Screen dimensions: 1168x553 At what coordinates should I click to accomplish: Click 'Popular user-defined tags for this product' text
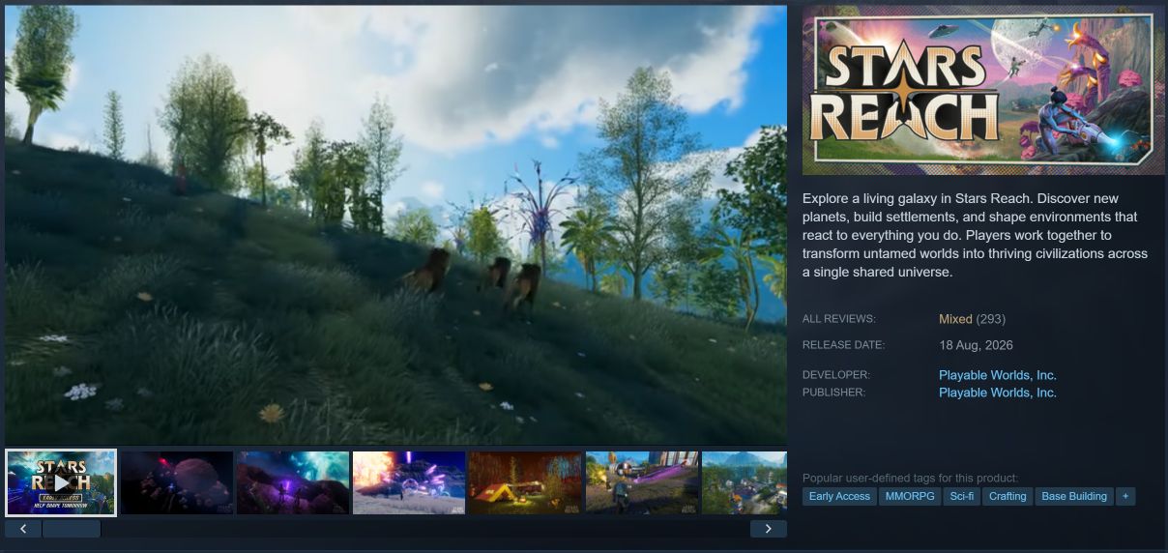click(x=910, y=478)
